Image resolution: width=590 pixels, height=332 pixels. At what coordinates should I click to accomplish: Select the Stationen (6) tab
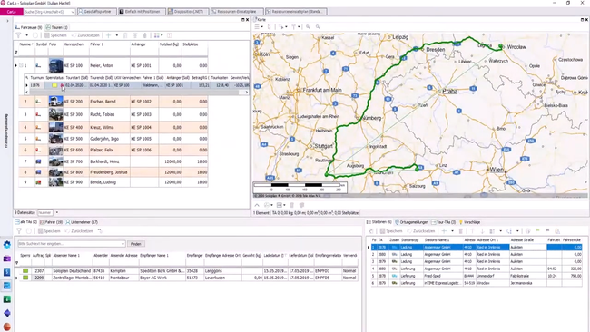pyautogui.click(x=379, y=222)
